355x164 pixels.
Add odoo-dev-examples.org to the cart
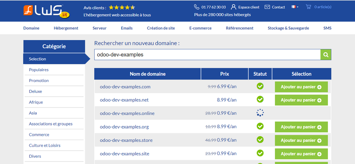coord(301,127)
